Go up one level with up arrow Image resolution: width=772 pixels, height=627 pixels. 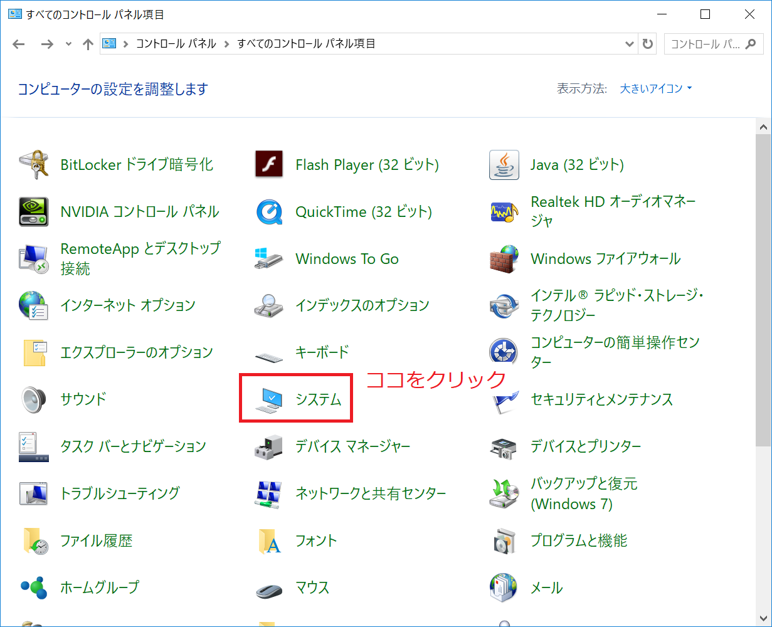click(x=88, y=44)
